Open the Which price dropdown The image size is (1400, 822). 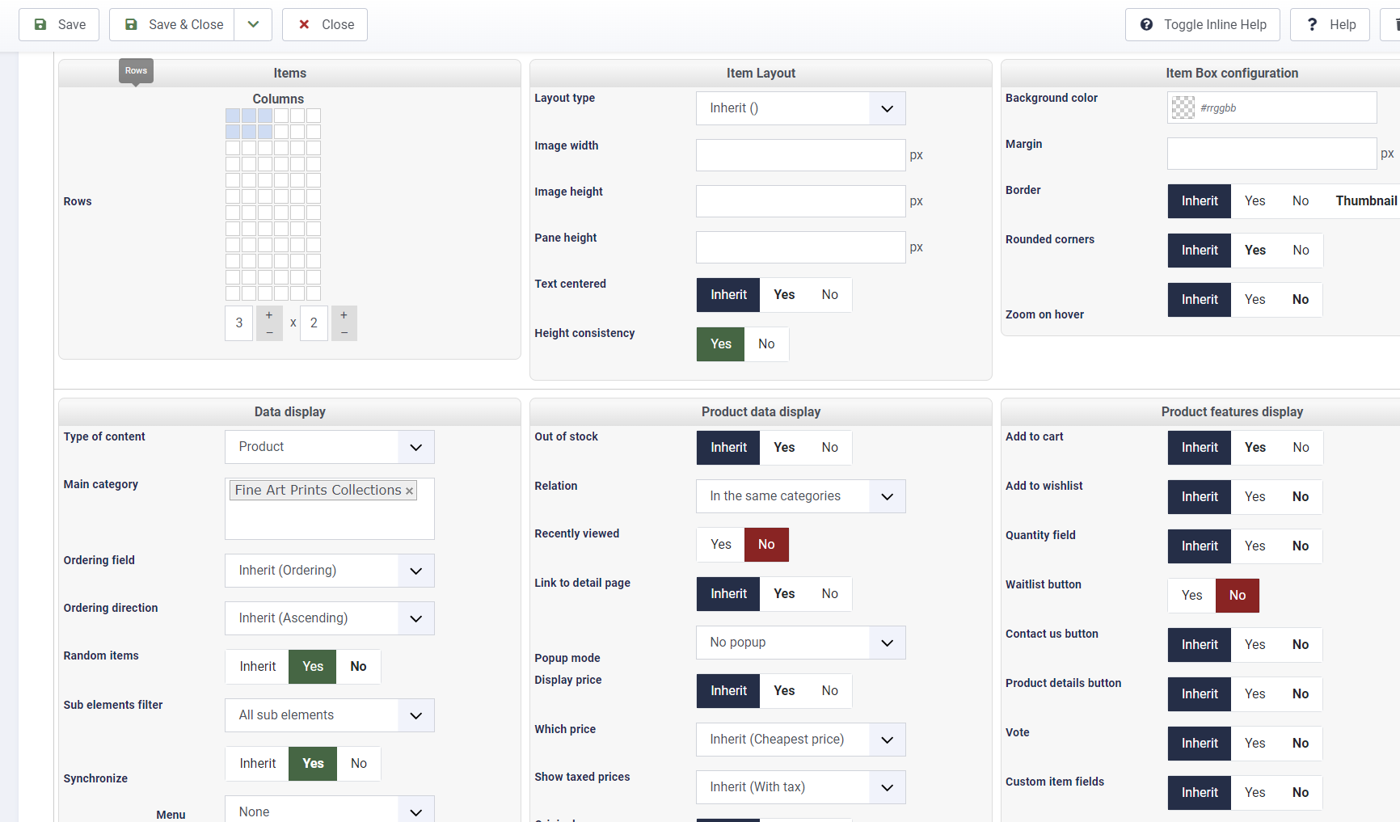(801, 740)
